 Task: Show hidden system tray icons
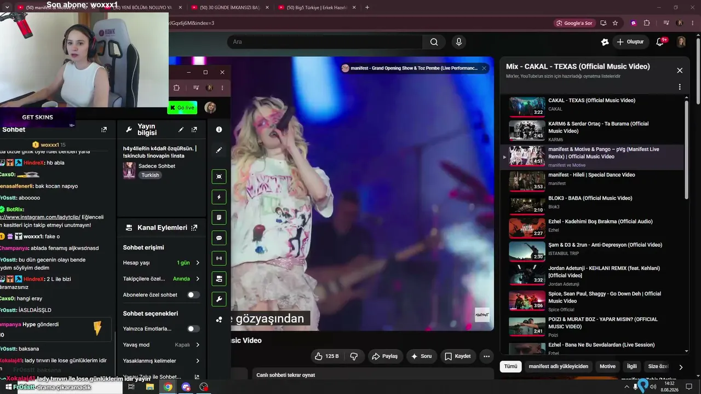[627, 387]
